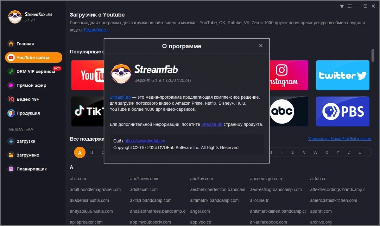The height and width of the screenshot is (226, 380).
Task: Open the YouTube site tile
Action: click(x=88, y=75)
